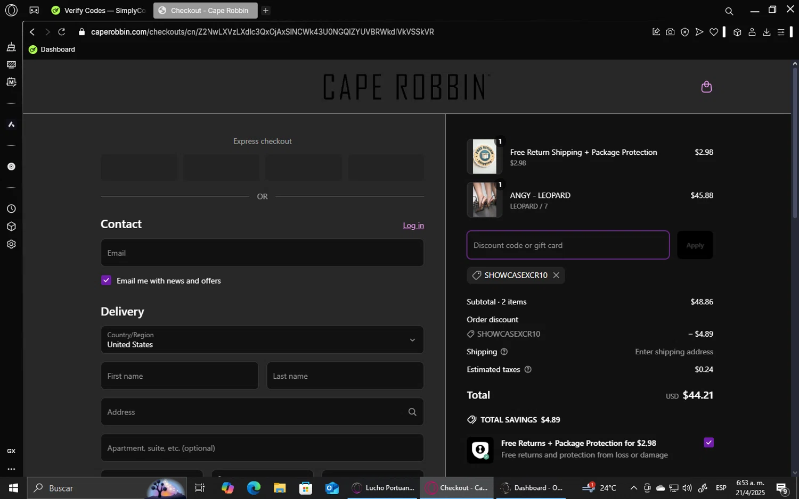
Task: Click the Address input field
Action: pyautogui.click(x=262, y=412)
